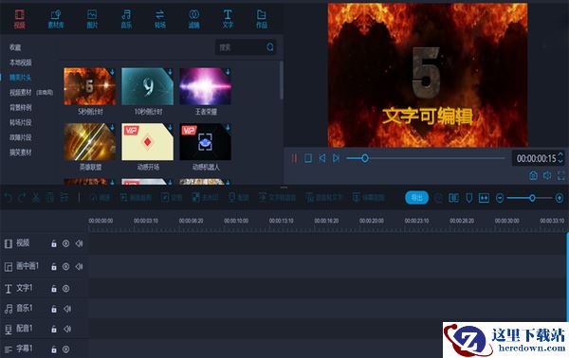Step to the next frame in preview
The height and width of the screenshot is (358, 569).
[336, 158]
